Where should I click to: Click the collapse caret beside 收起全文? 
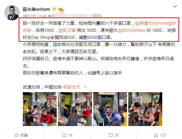tap(85, 87)
